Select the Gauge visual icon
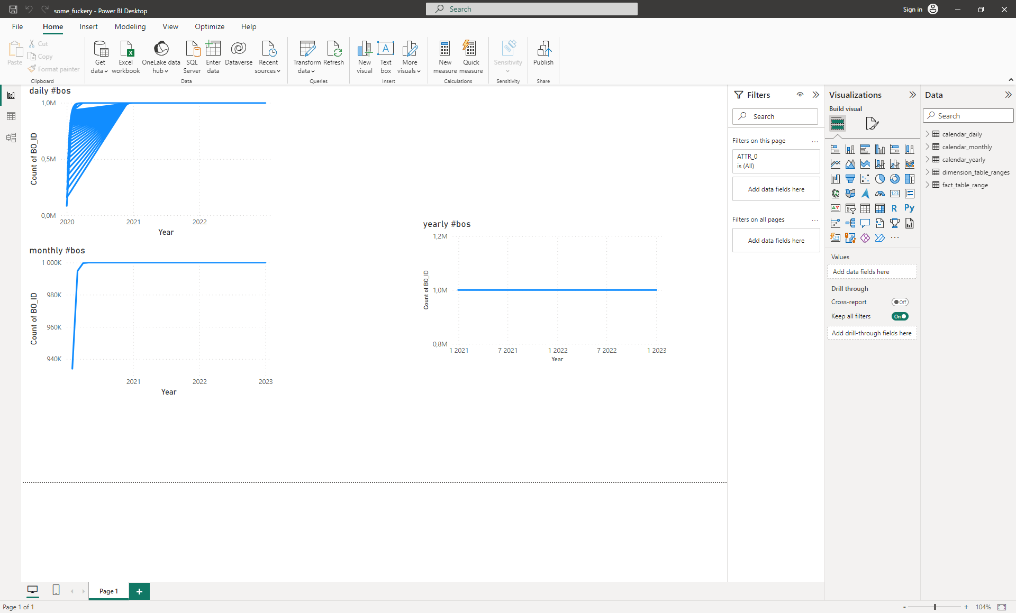 [879, 194]
